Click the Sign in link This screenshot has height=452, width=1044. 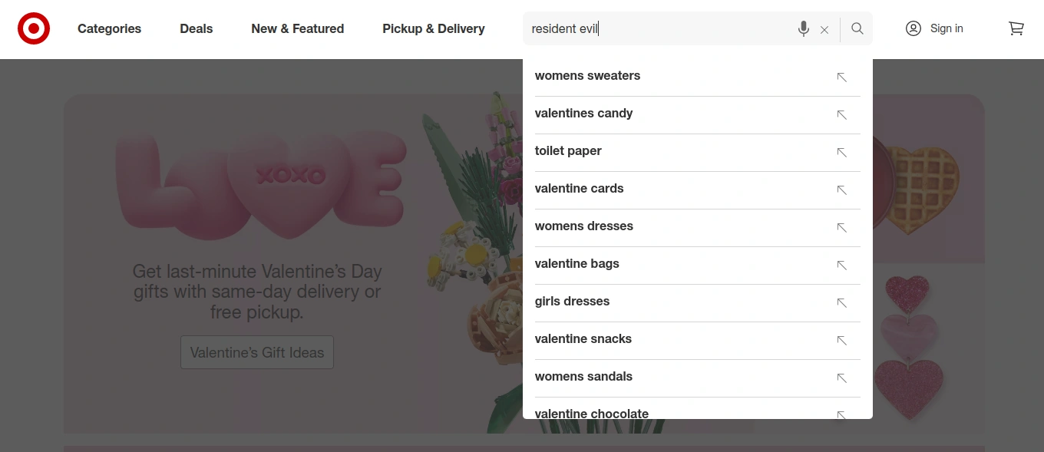click(x=947, y=28)
